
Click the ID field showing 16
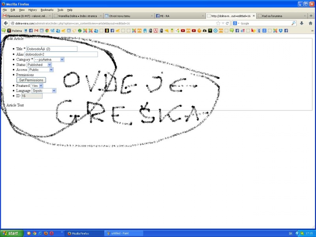pos(32,96)
